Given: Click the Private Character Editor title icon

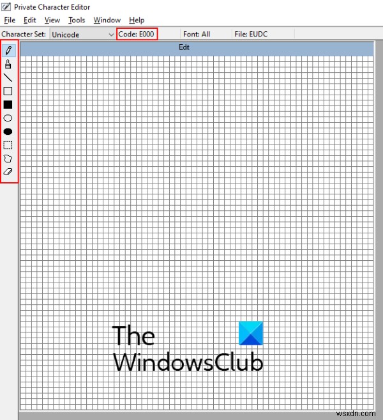Looking at the screenshot, I should 6,6.
